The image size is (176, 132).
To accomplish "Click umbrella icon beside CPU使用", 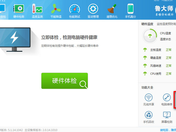I will 145,74.
